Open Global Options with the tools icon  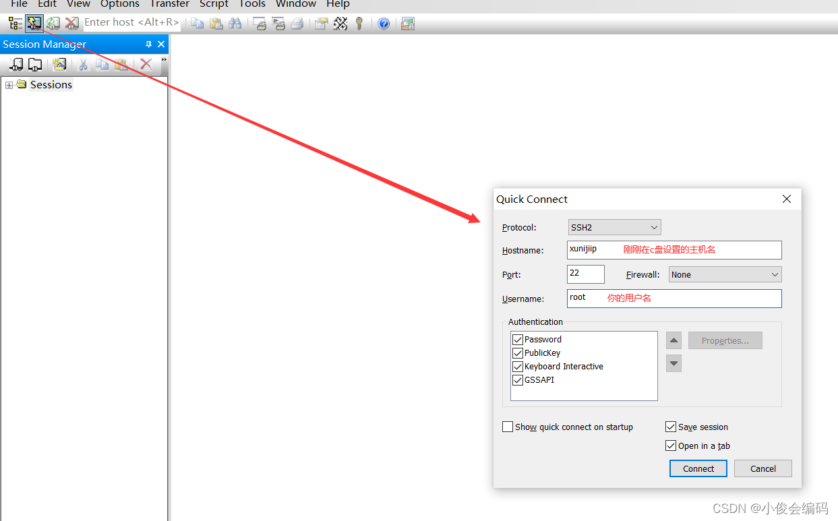click(x=340, y=24)
